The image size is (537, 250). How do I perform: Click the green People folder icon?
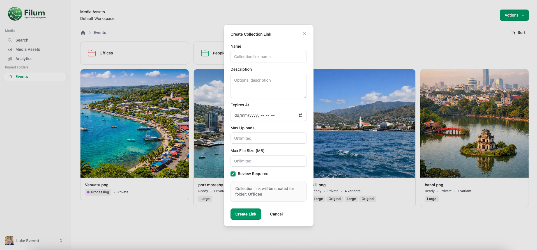(205, 53)
